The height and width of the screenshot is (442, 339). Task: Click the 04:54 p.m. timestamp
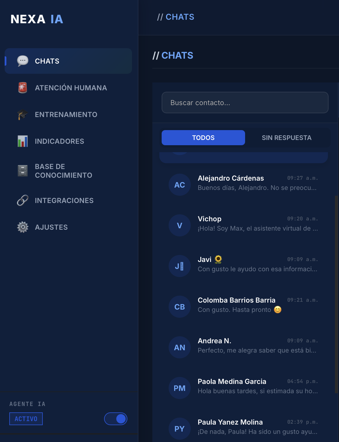(303, 381)
